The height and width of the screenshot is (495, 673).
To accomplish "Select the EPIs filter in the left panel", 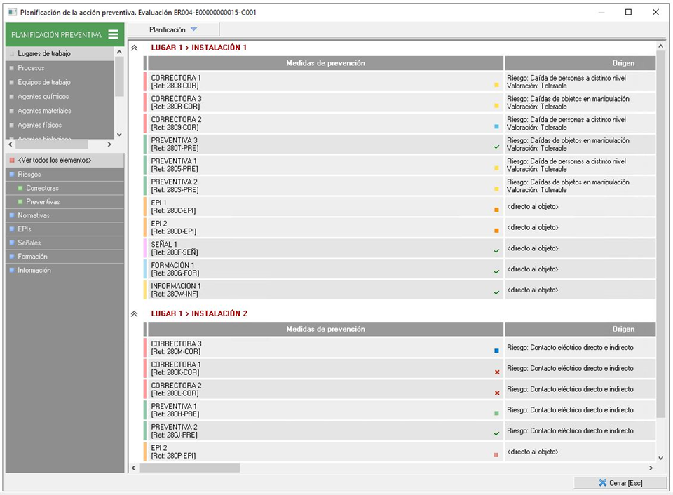I will coord(25,229).
